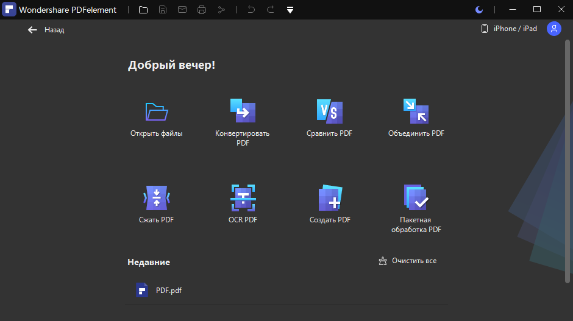
Task: Start the OCR PDF tool
Action: (243, 204)
